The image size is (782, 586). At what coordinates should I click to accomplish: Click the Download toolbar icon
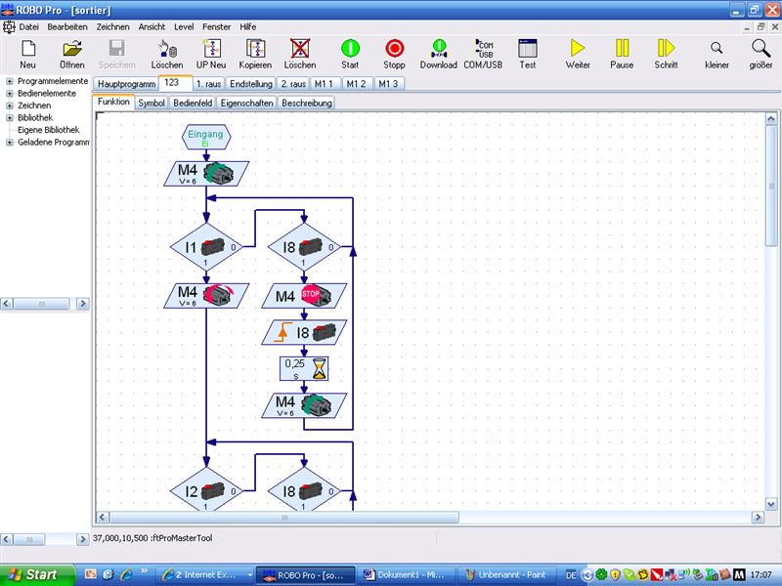click(438, 55)
